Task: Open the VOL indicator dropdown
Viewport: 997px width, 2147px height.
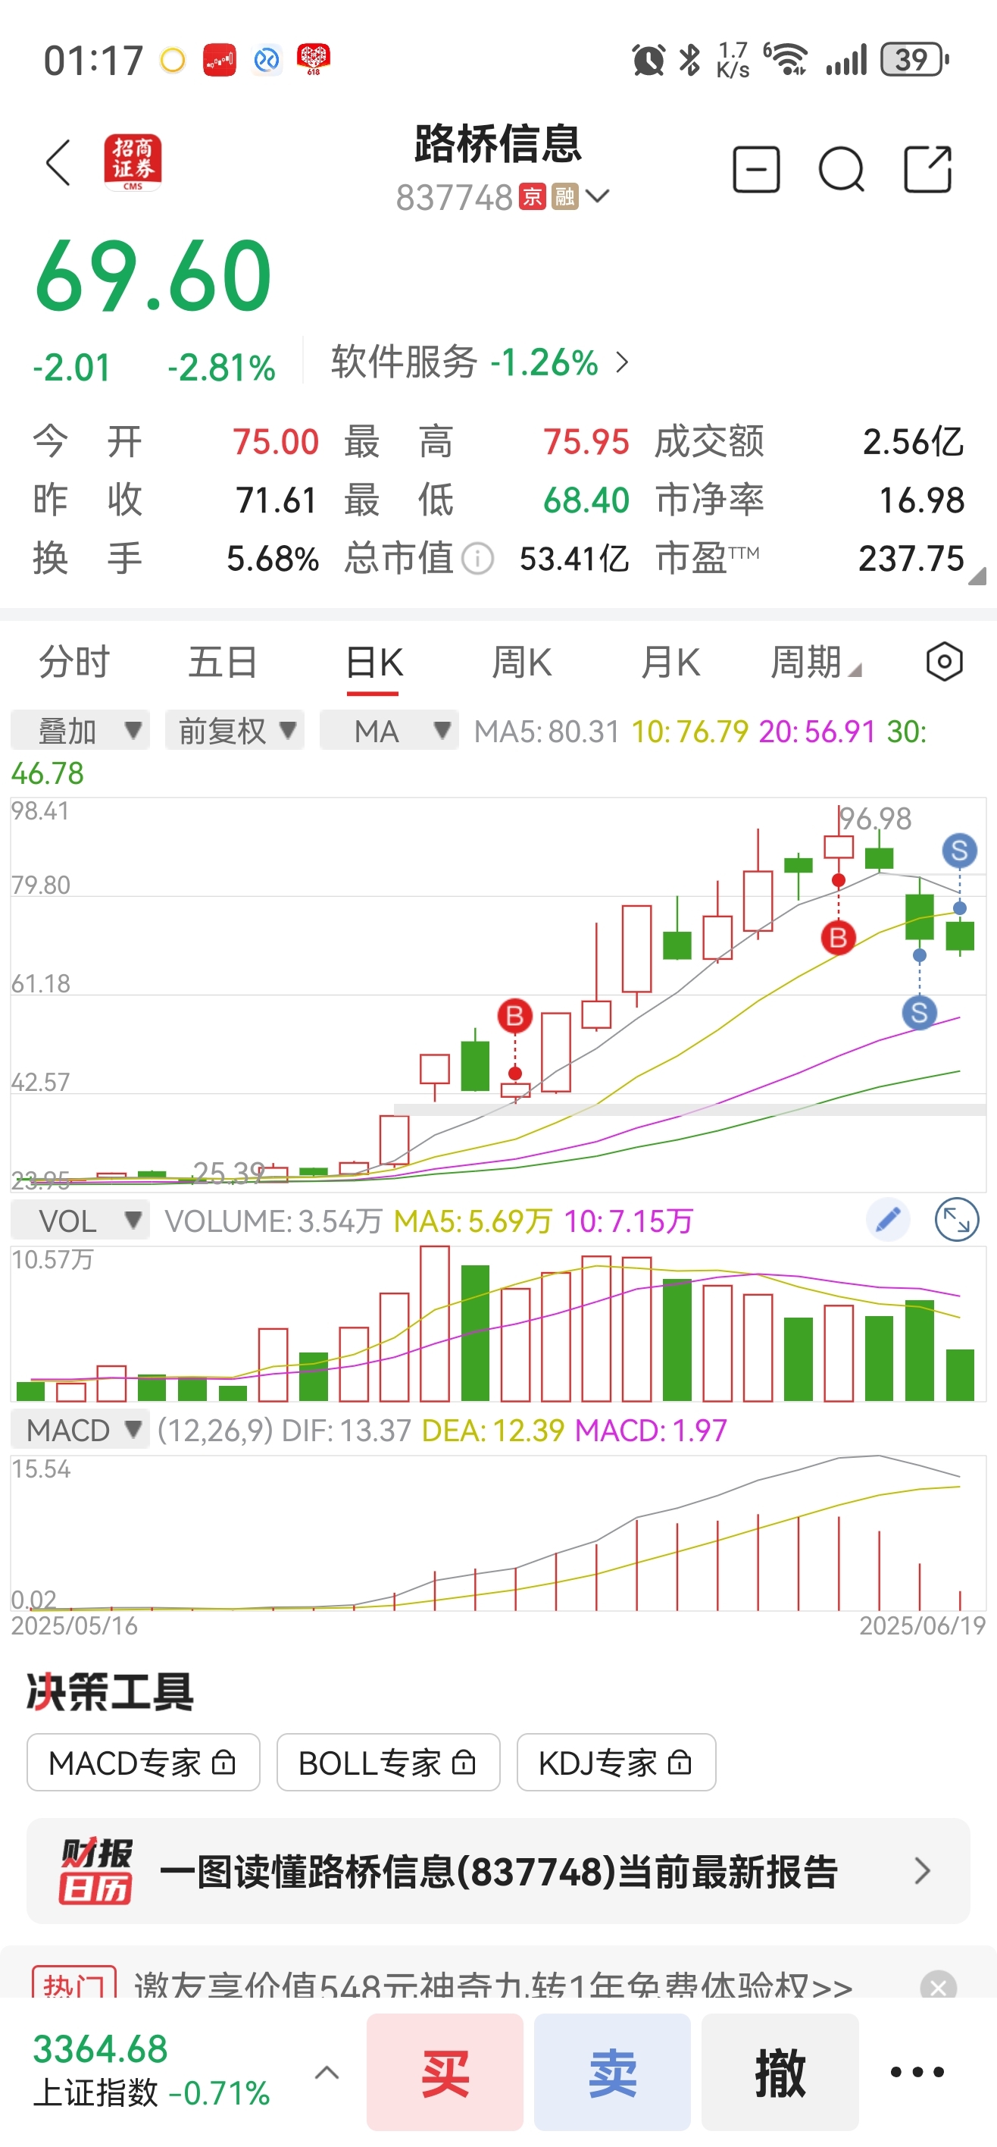Action: pyautogui.click(x=80, y=1220)
